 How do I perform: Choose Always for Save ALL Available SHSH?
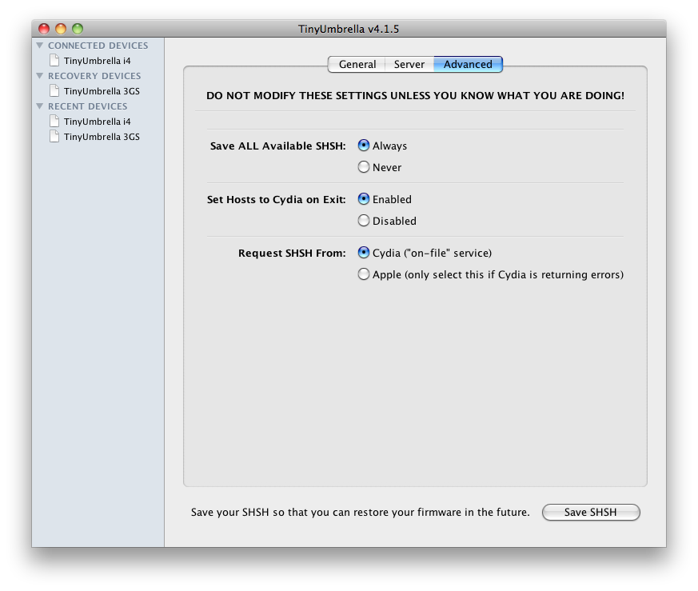364,146
